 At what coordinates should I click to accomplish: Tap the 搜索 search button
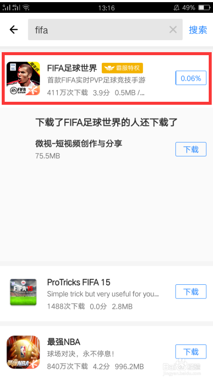point(198,30)
